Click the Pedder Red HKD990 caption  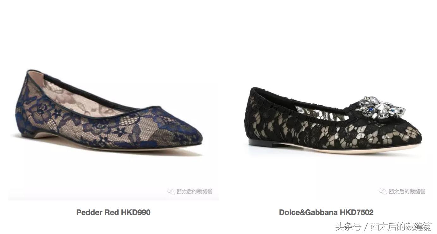click(x=113, y=212)
